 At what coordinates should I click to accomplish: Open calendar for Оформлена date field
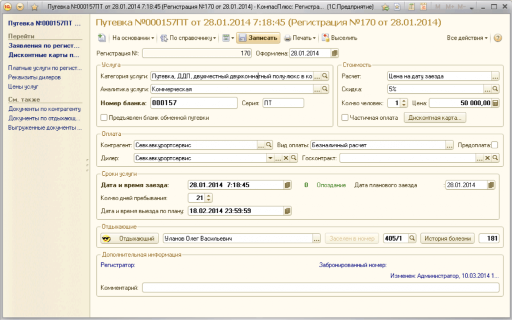334,53
